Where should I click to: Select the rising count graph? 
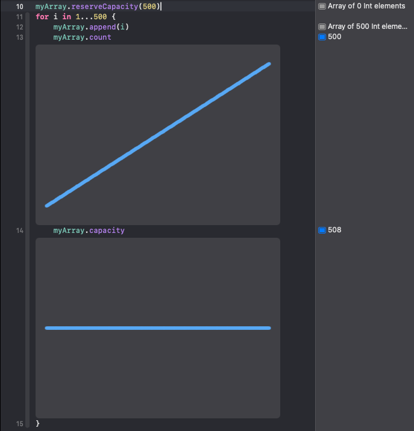tap(158, 134)
